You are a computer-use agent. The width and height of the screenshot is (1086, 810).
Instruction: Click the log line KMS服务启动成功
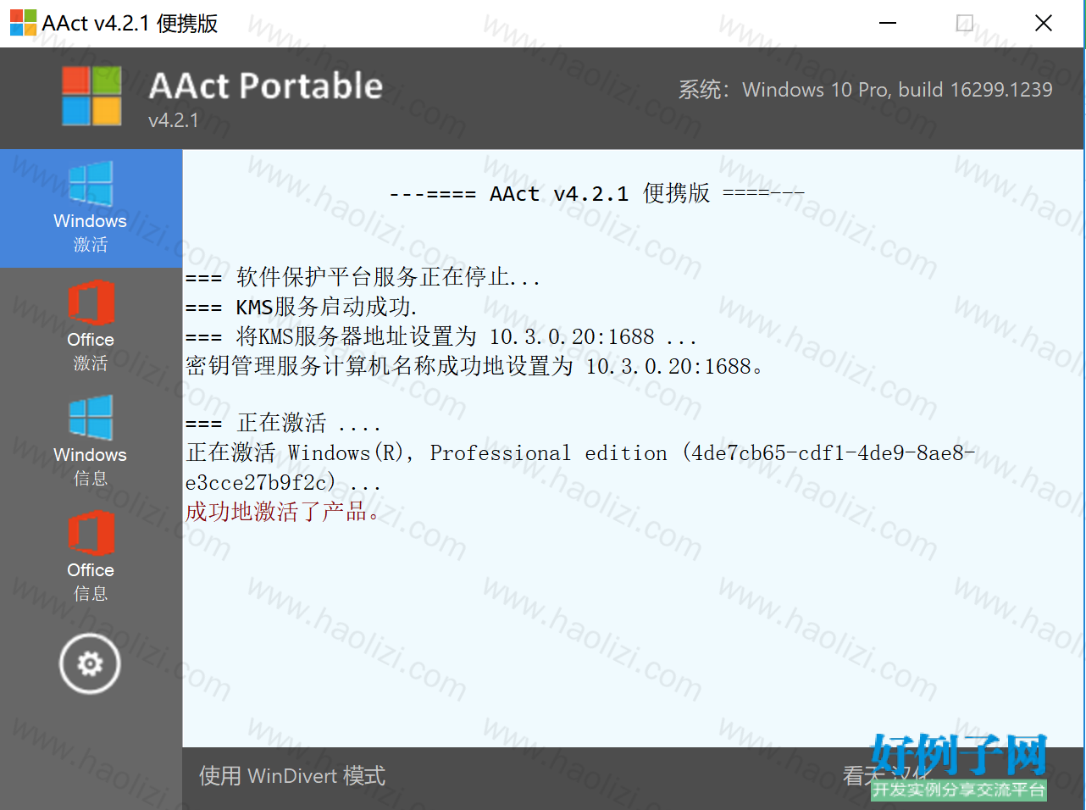[302, 307]
